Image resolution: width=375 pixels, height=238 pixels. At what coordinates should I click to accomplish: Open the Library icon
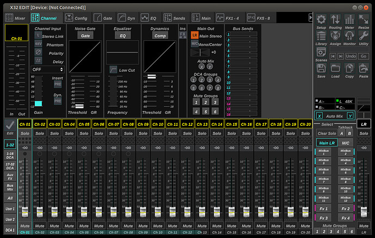pyautogui.click(x=321, y=36)
